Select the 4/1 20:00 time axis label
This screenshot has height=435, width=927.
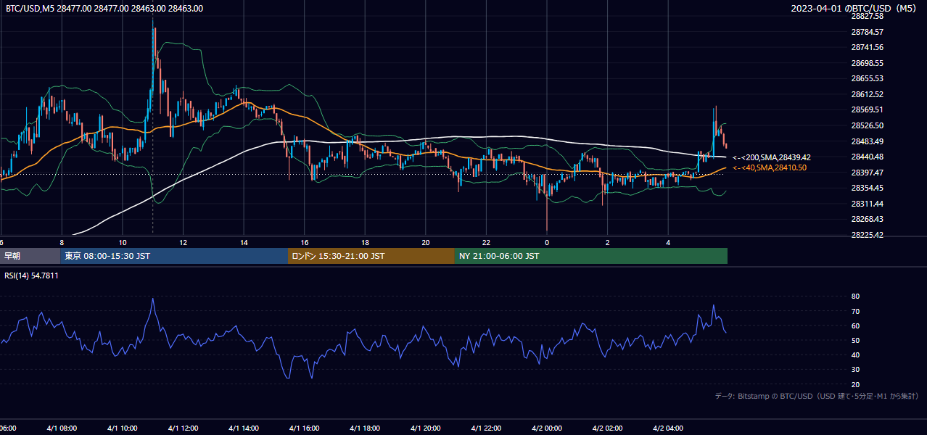(426, 428)
